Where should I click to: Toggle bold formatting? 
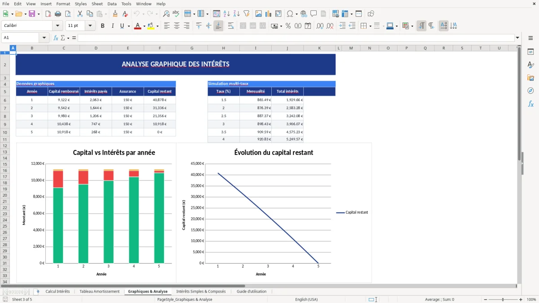pyautogui.click(x=102, y=26)
